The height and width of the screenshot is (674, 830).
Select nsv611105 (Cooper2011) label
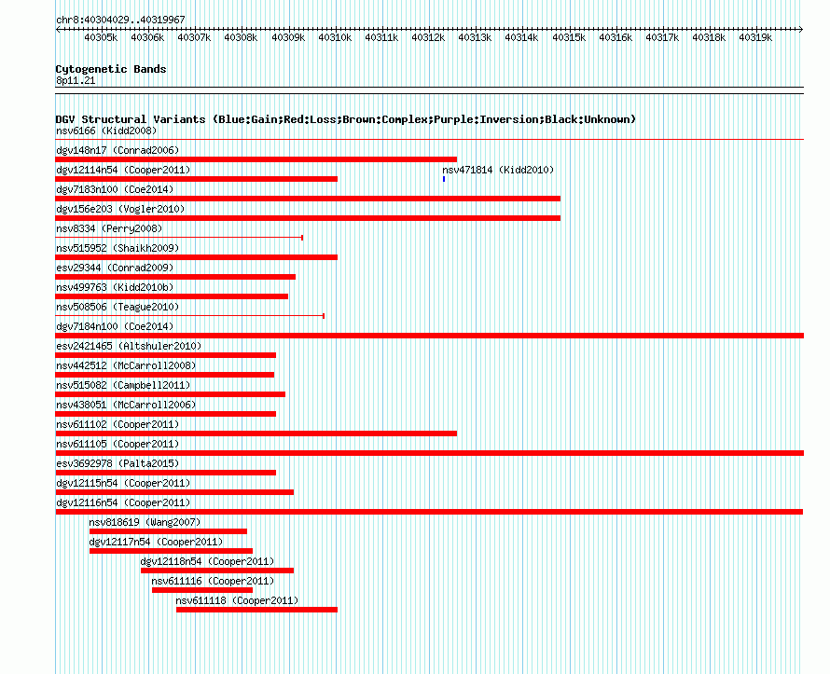[118, 445]
